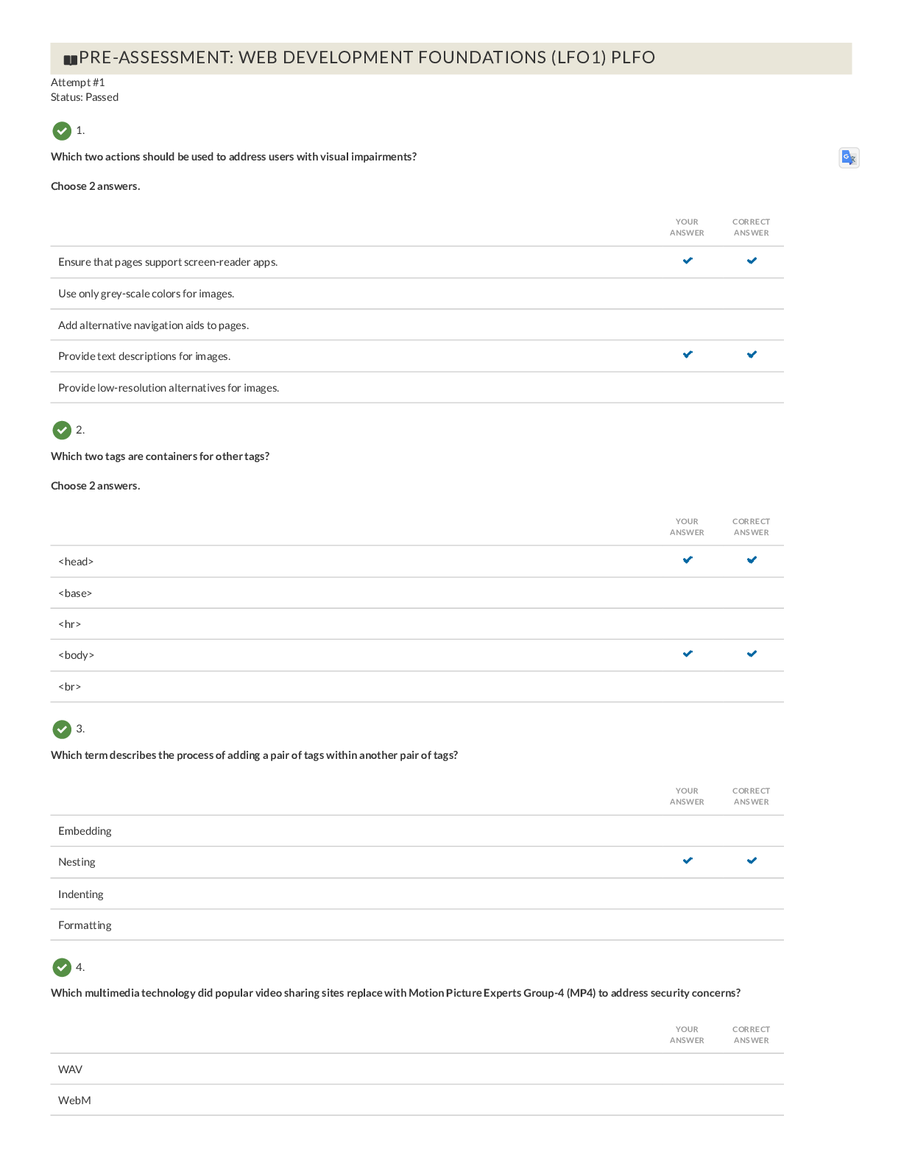Select the Embedding answer option
901x1166 pixels.
[x=85, y=831]
